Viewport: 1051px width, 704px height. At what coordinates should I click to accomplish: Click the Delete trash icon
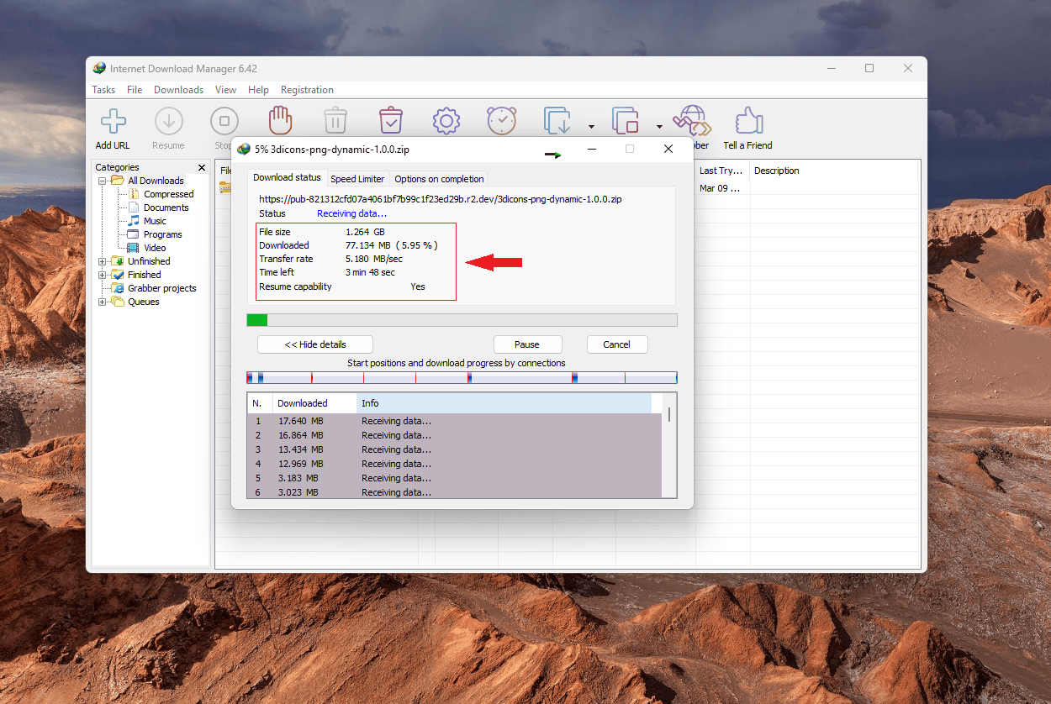coord(335,120)
